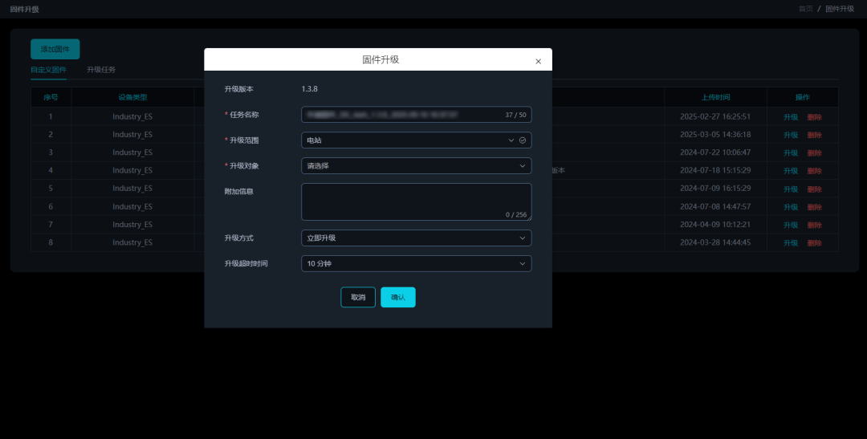Click the 任务名称 input field
This screenshot has width=867, height=439.
point(417,115)
